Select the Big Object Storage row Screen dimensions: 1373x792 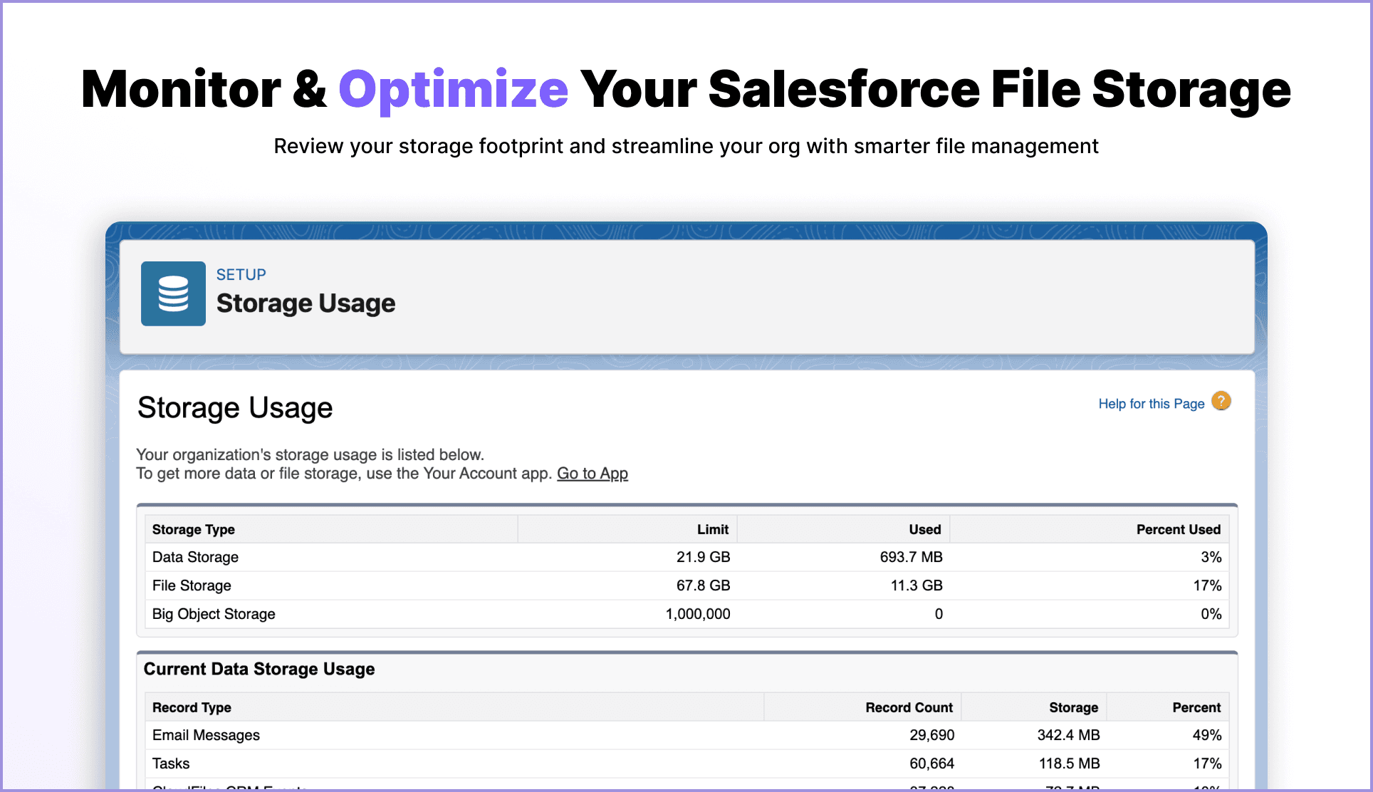pos(213,614)
